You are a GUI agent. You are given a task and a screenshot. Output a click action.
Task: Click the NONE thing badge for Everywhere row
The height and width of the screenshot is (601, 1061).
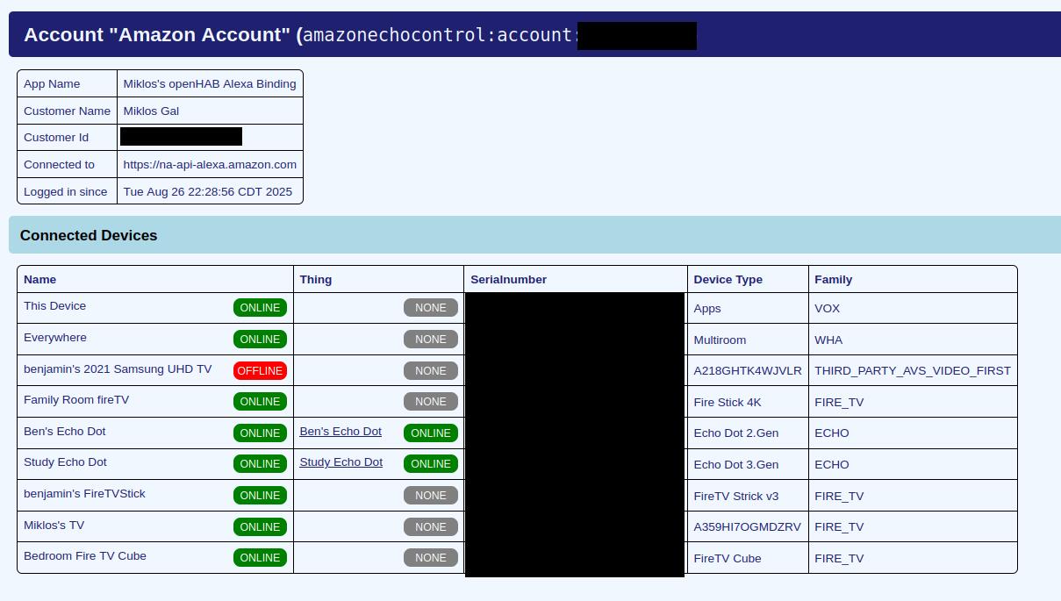[431, 340]
